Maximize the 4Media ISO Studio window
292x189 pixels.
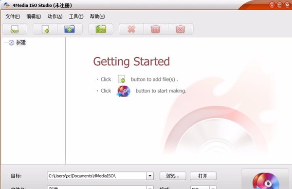tap(280, 5)
